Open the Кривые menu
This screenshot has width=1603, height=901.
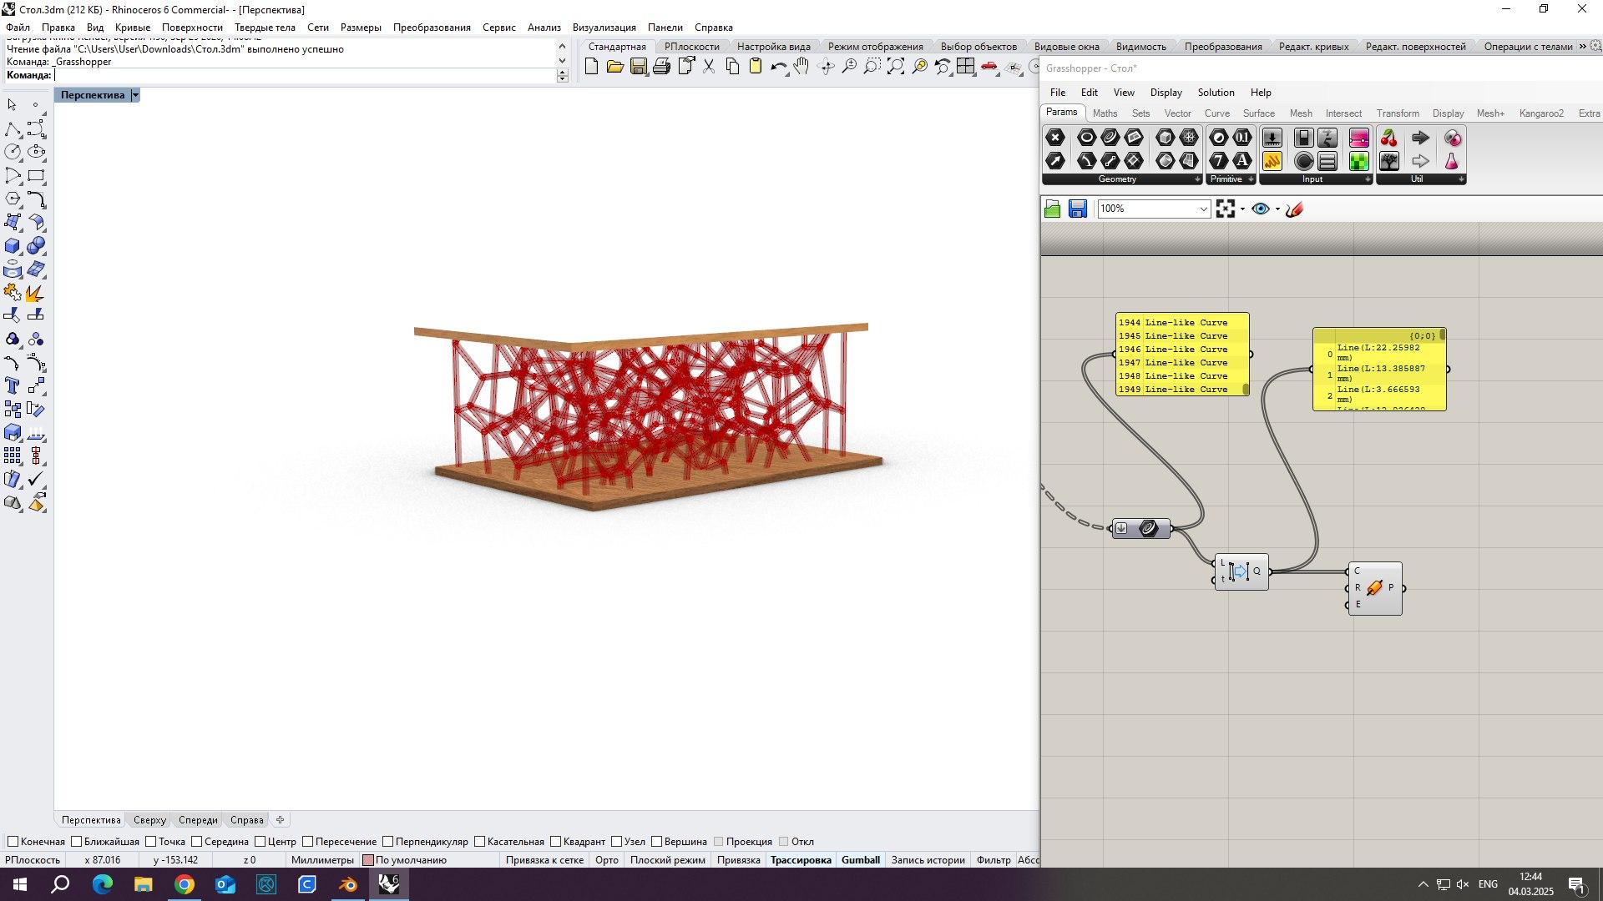coord(132,28)
